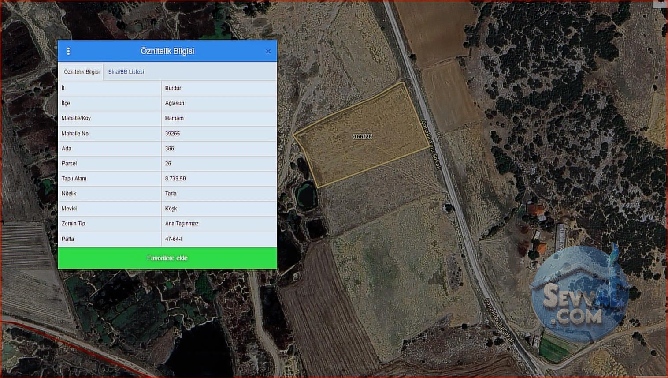668x378 pixels.
Task: Click the Mahalle/Köy row label
Action: pos(76,118)
